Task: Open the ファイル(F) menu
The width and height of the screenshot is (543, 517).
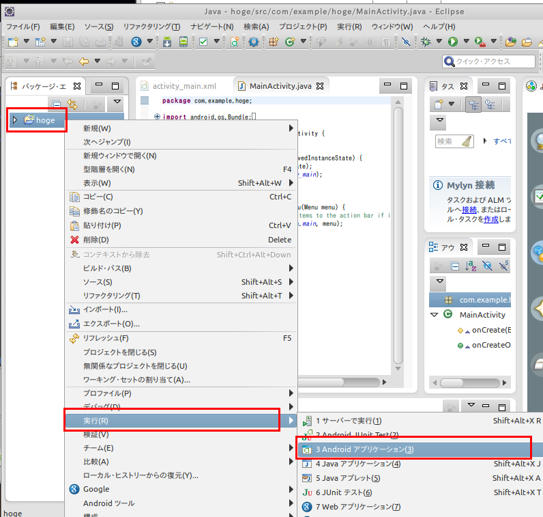Action: point(23,27)
